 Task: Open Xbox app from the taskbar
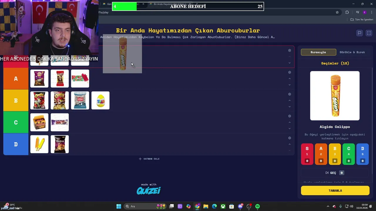pos(223,206)
